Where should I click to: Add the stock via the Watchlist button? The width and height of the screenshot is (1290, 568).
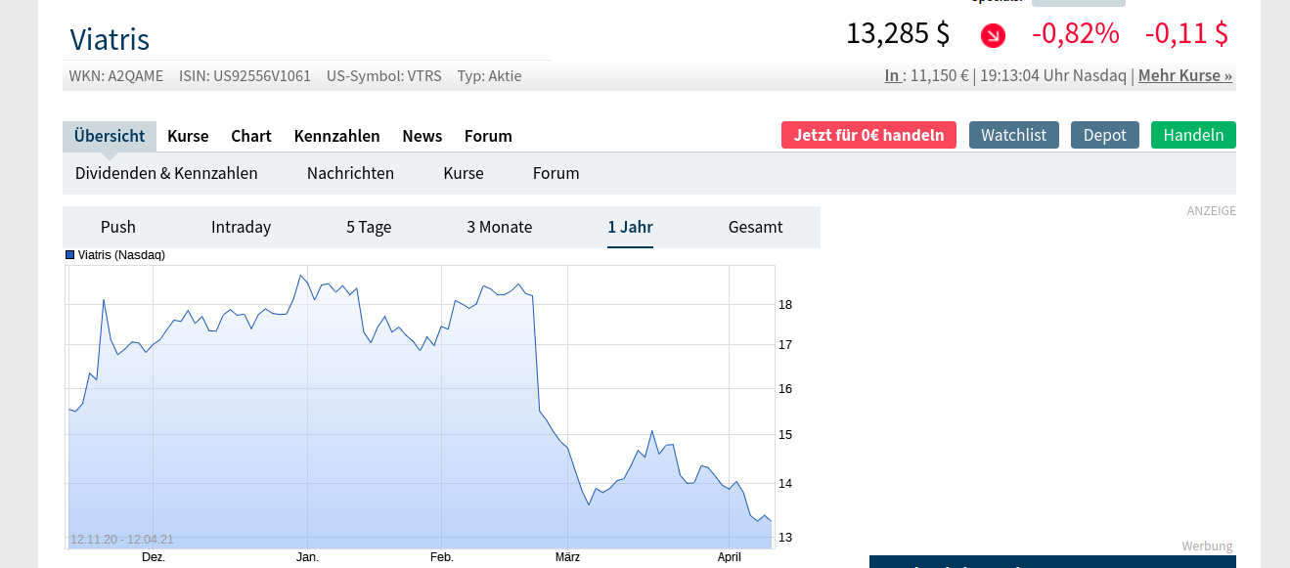[1013, 135]
